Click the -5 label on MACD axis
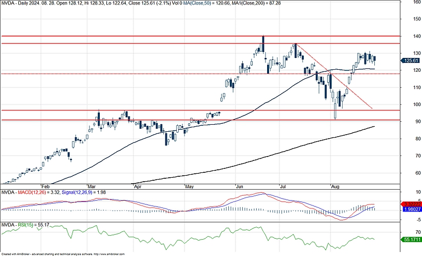 pyautogui.click(x=418, y=220)
